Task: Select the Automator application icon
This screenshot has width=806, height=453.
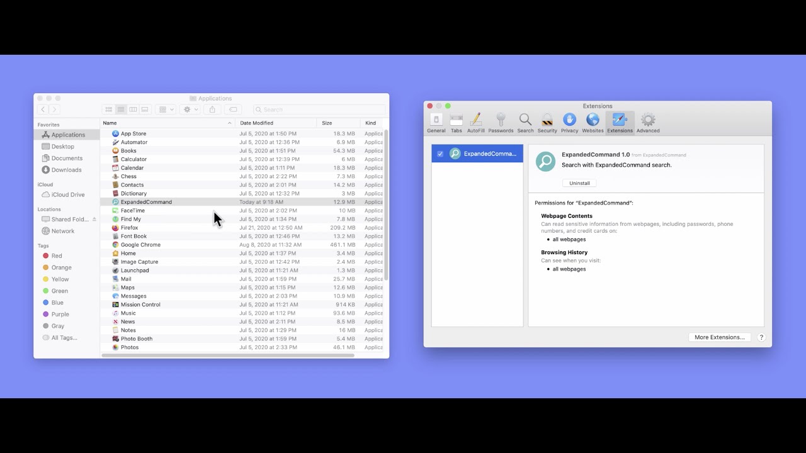Action: tap(115, 142)
